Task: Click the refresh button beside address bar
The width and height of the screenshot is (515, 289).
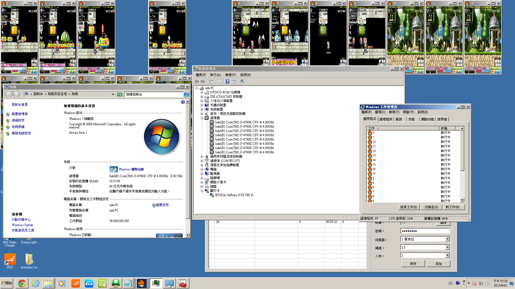Action: 120,94
